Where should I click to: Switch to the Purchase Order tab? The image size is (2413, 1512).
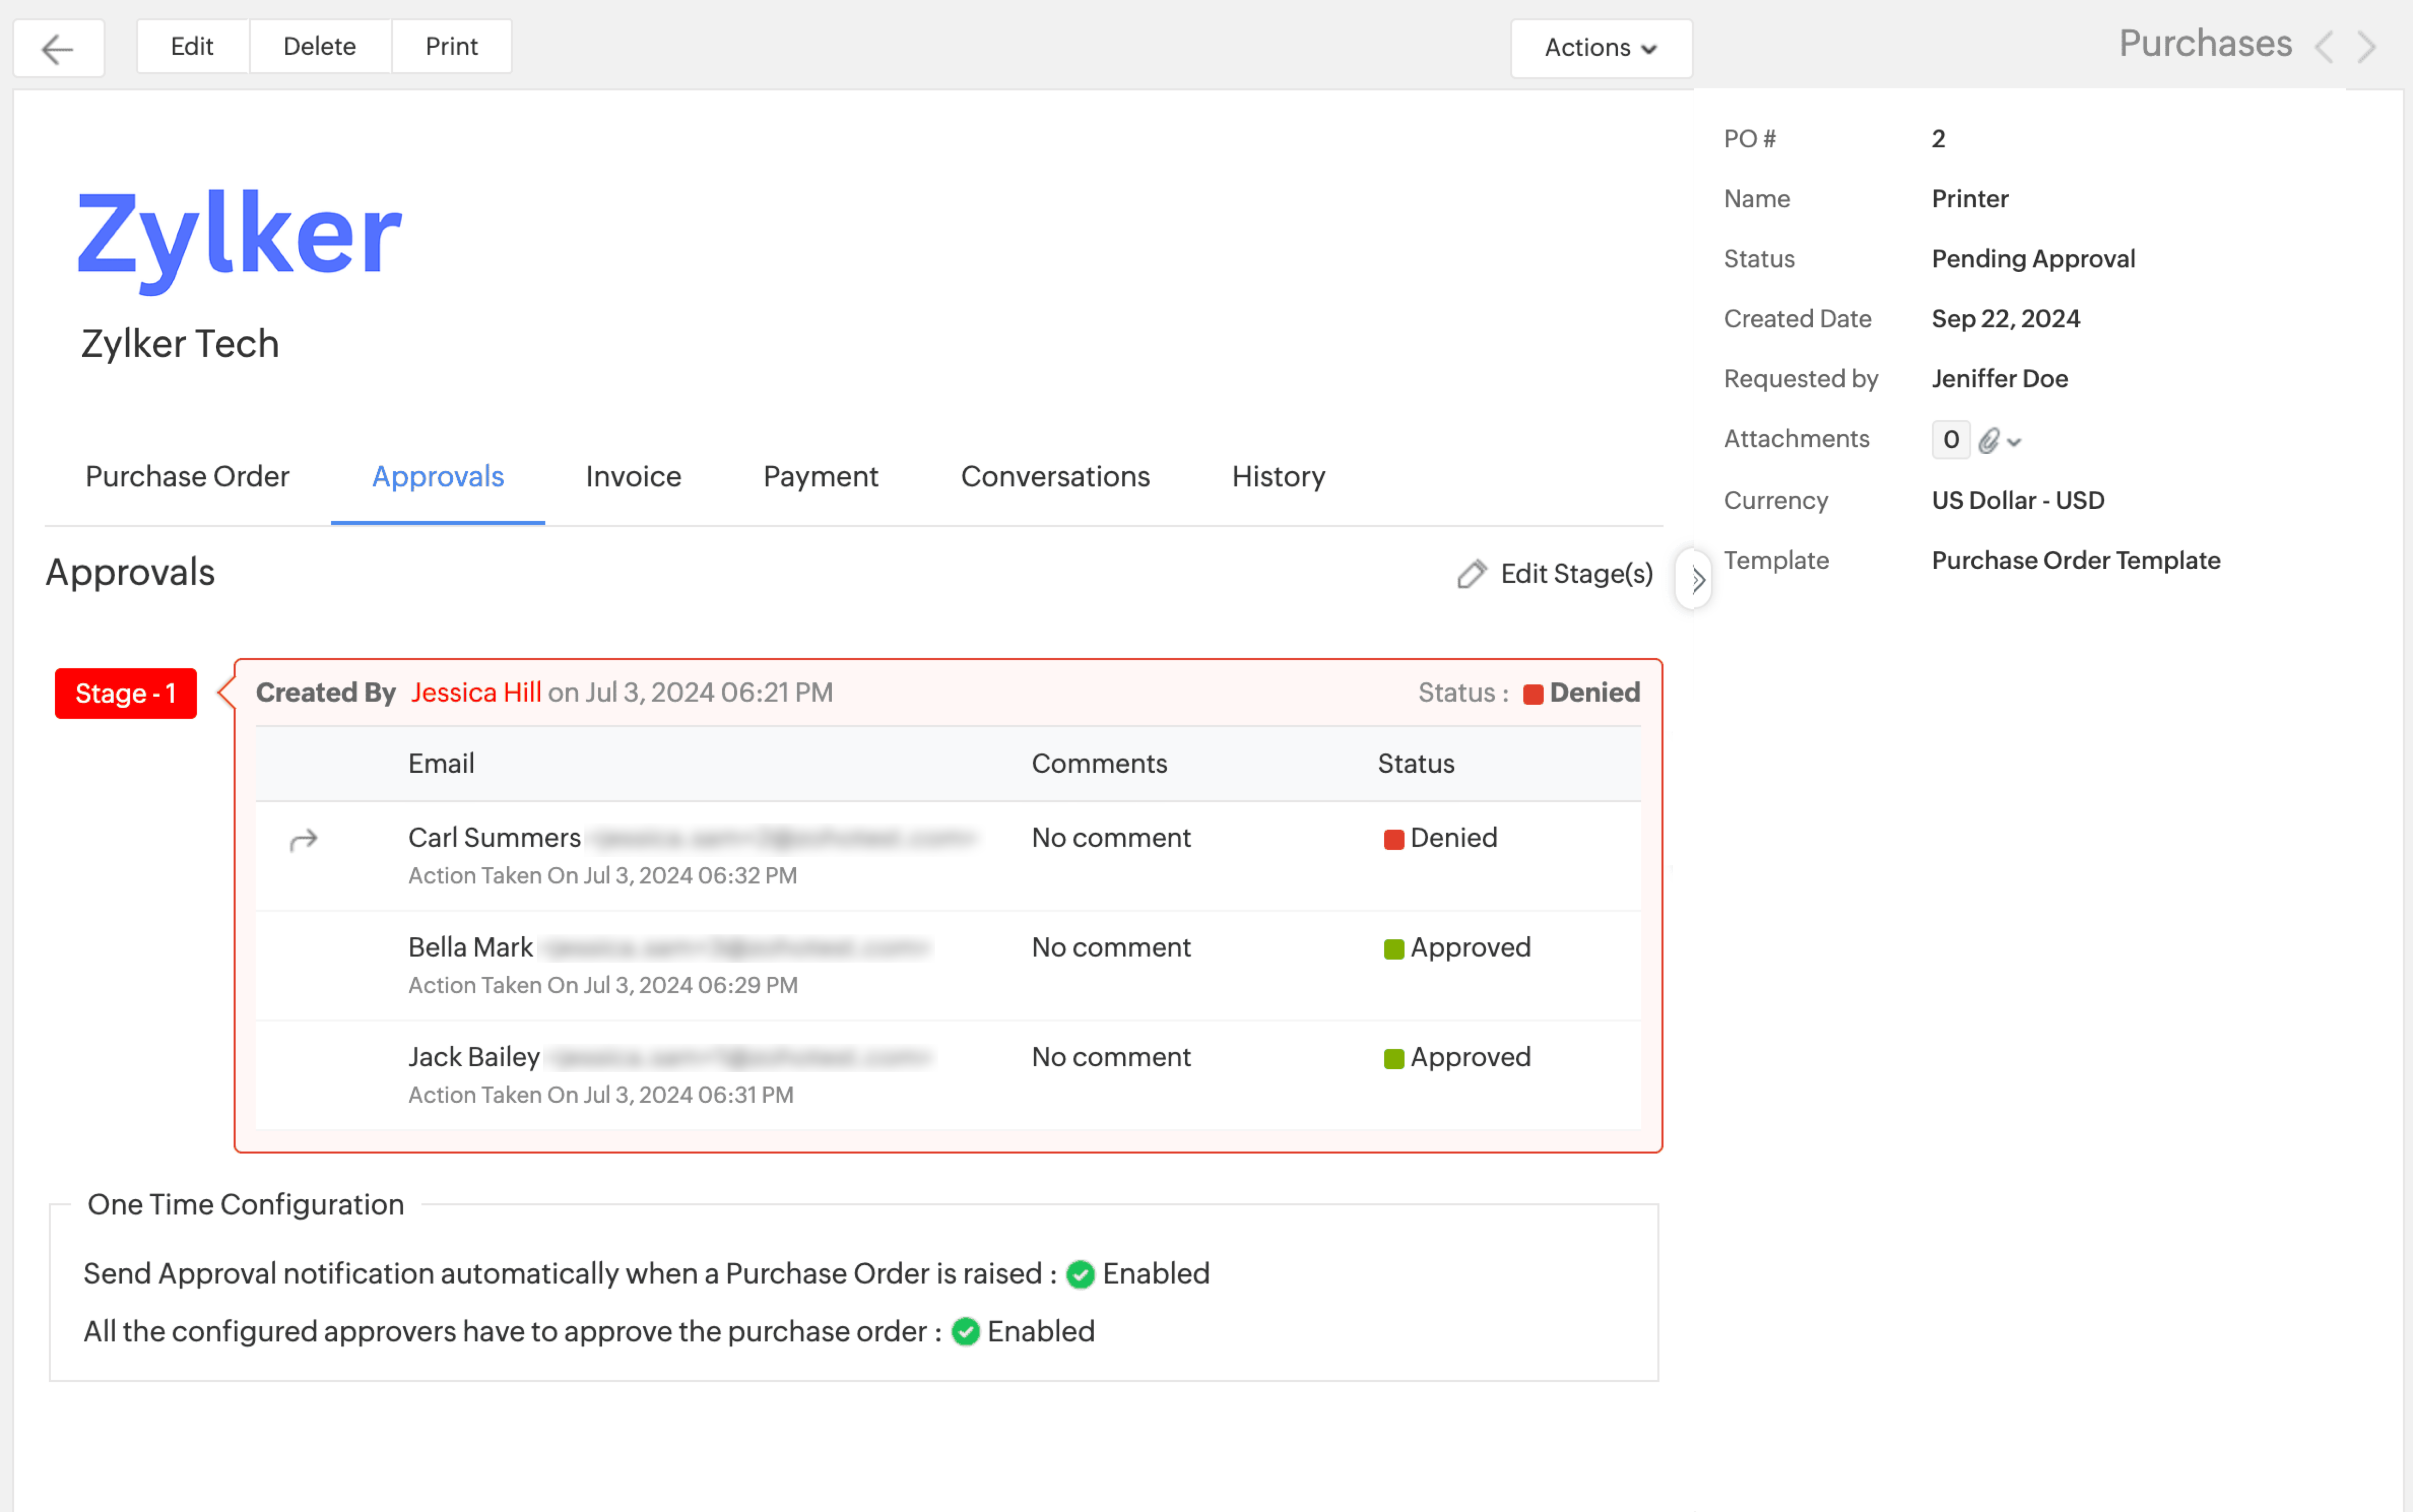tap(187, 477)
